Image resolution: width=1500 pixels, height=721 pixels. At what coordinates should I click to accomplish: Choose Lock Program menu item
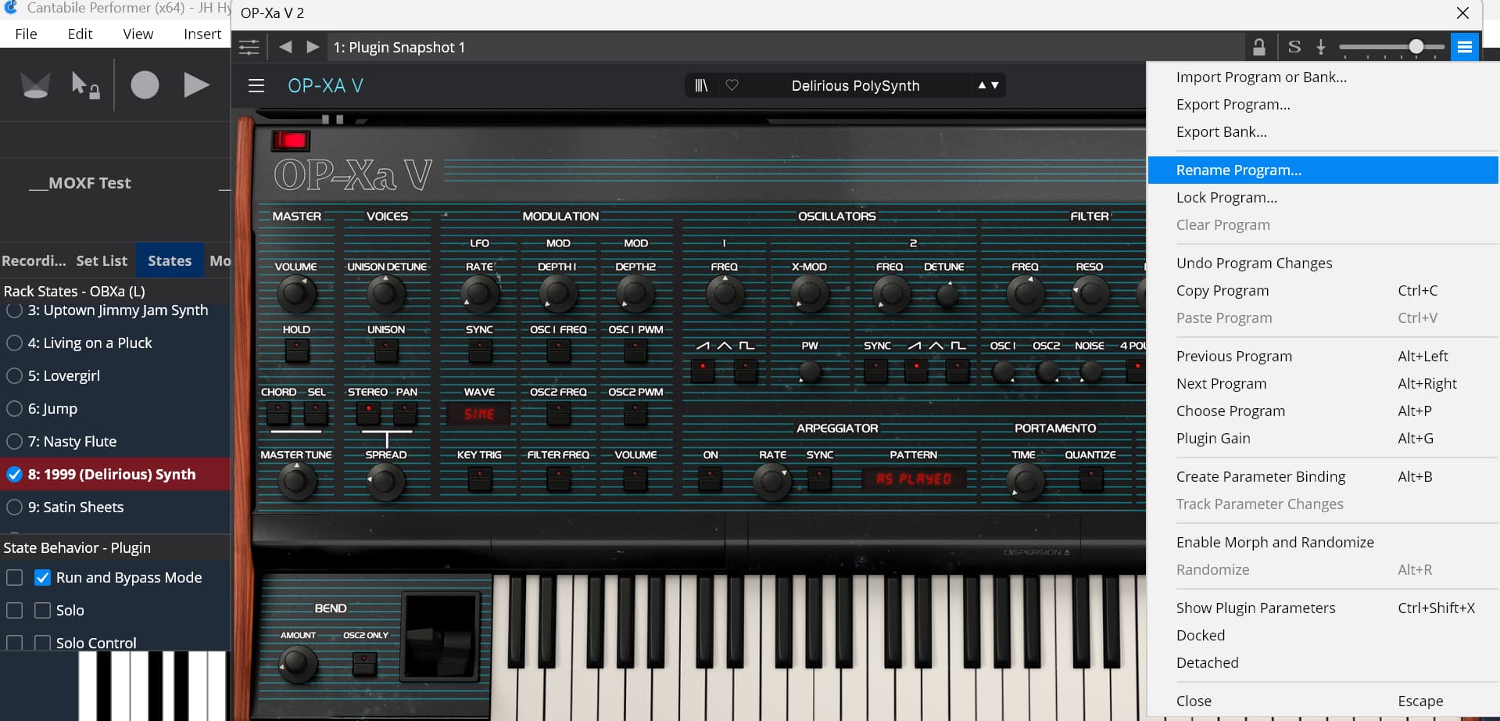1323,197
